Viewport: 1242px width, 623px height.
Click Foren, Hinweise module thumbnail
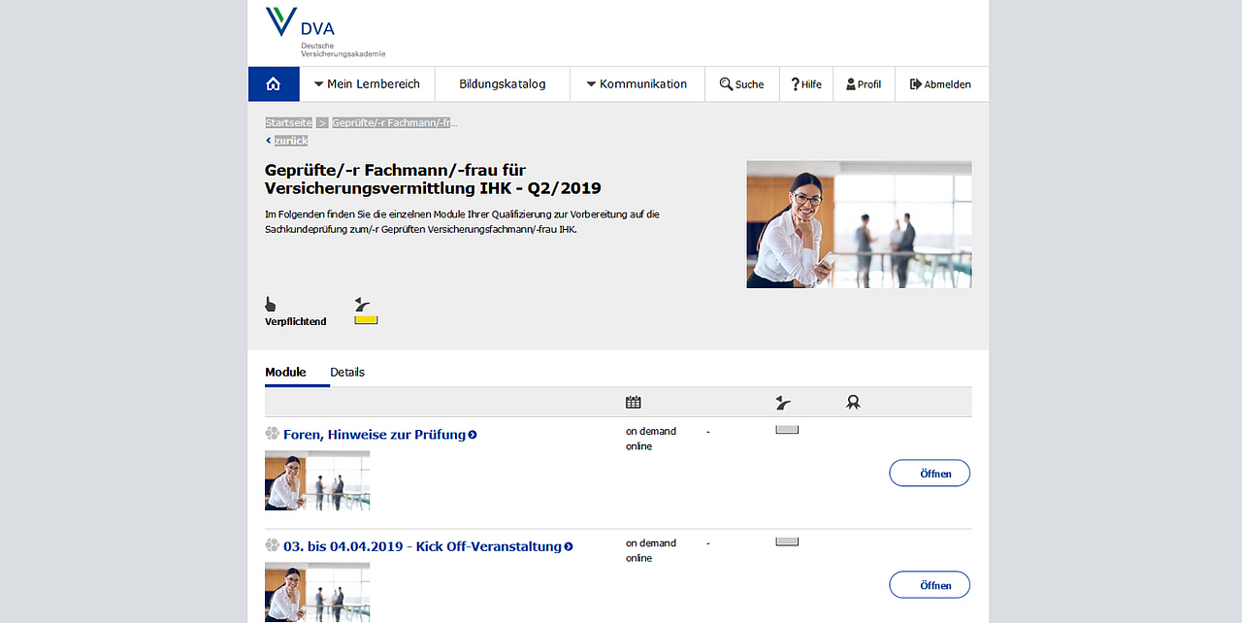[x=317, y=480]
